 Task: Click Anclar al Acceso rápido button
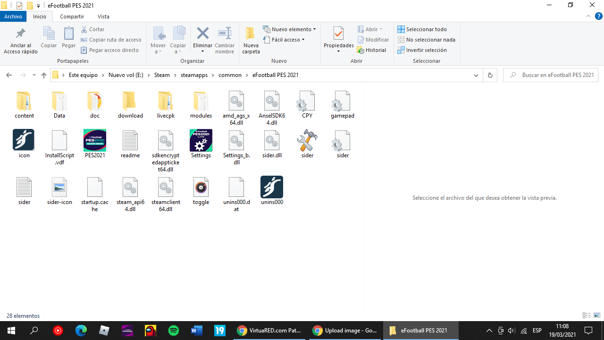click(x=21, y=40)
